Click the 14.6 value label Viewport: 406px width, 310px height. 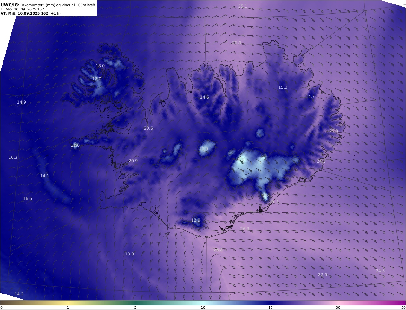pyautogui.click(x=205, y=97)
